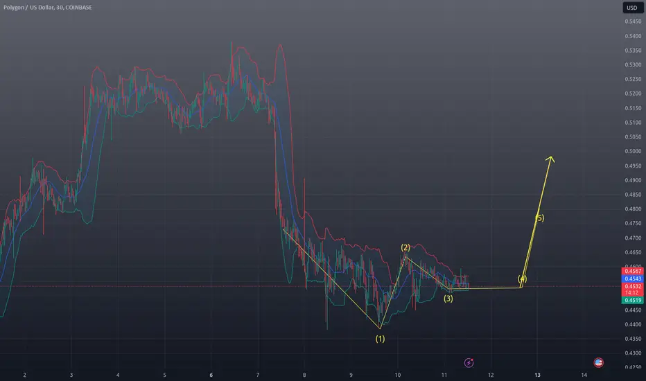Click the 0.5200 price axis label
This screenshot has width=646, height=381.
click(633, 94)
